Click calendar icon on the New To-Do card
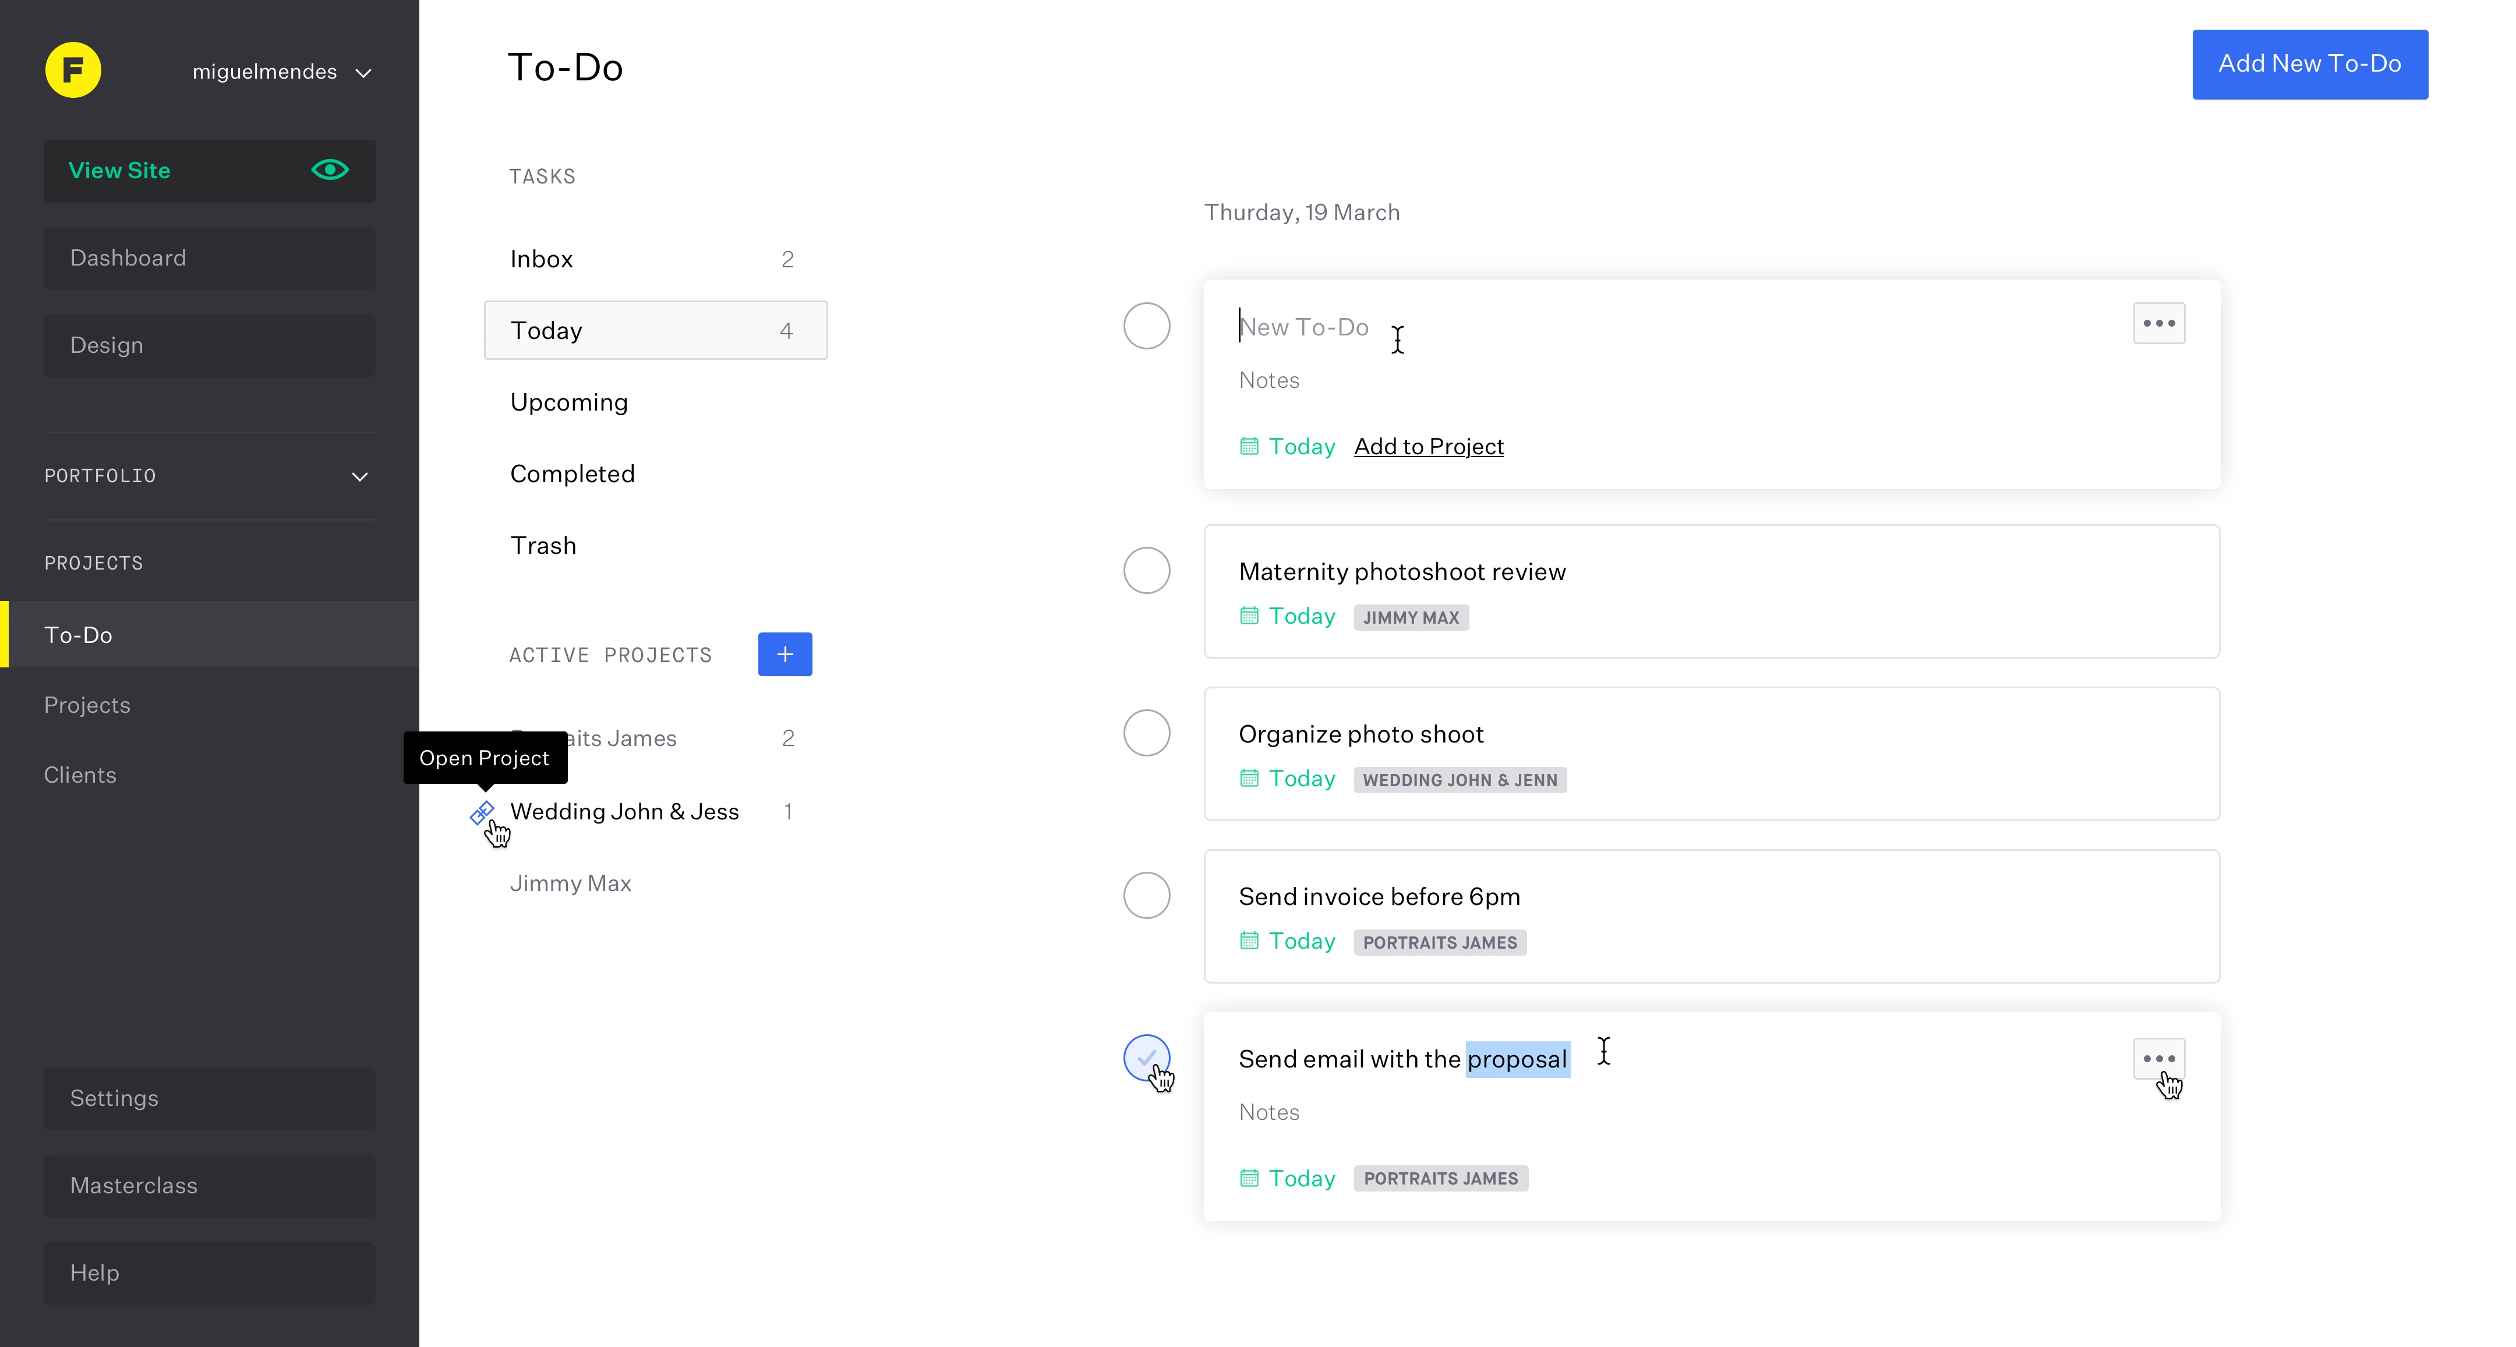The width and height of the screenshot is (2516, 1347). pyautogui.click(x=1248, y=447)
